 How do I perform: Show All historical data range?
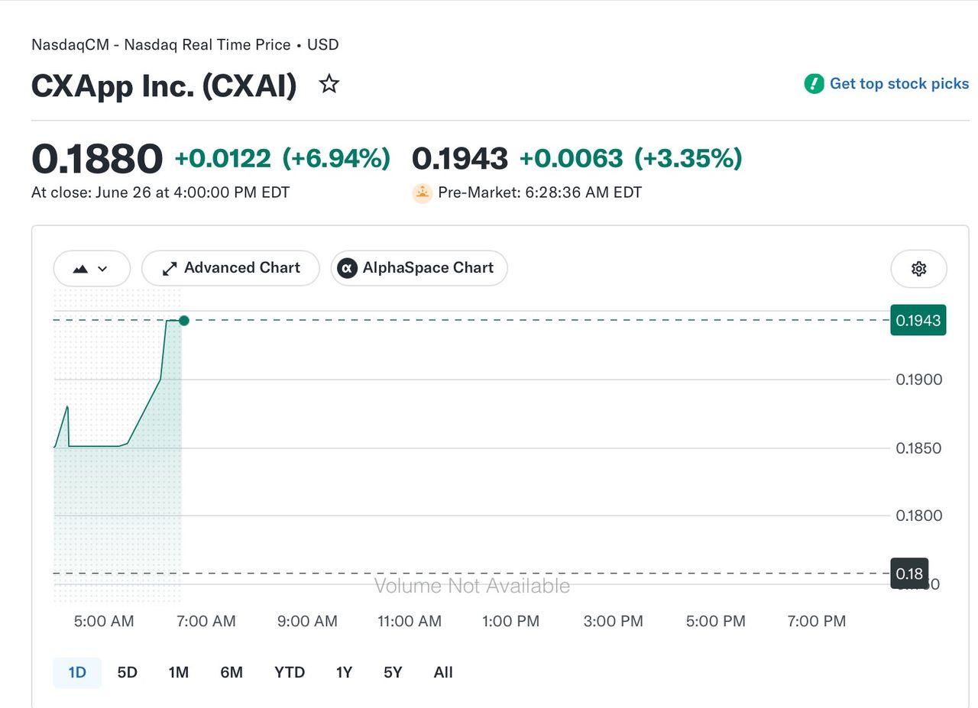click(443, 673)
